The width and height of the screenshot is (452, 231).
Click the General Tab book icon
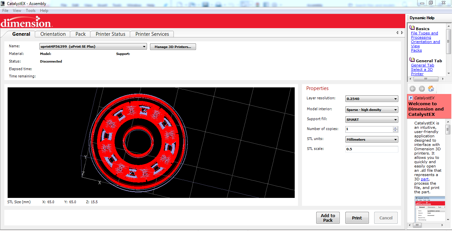coord(412,60)
